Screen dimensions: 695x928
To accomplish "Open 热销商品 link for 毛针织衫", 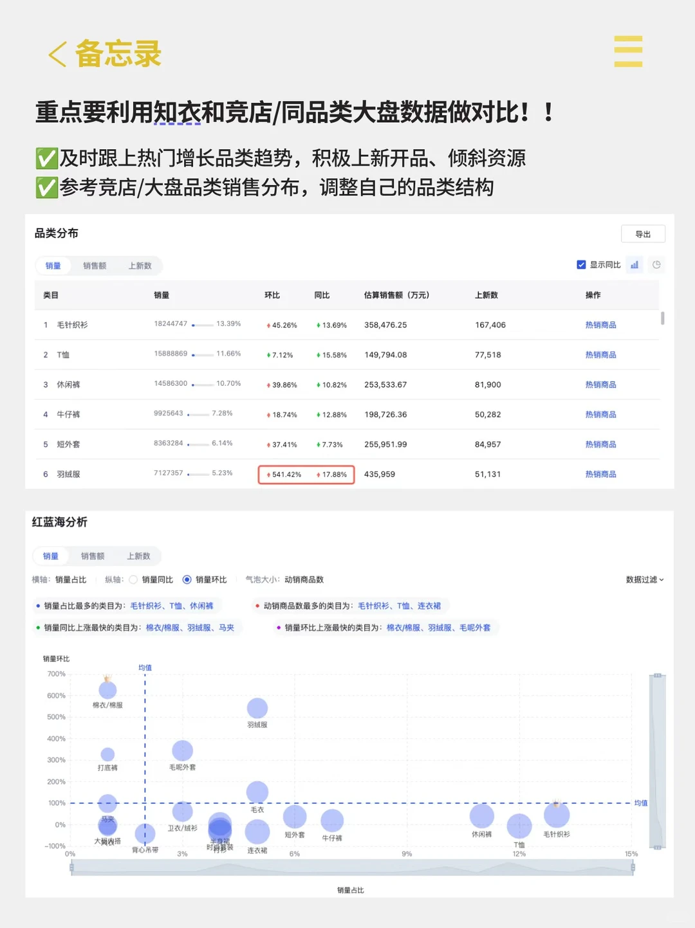I will 600,325.
